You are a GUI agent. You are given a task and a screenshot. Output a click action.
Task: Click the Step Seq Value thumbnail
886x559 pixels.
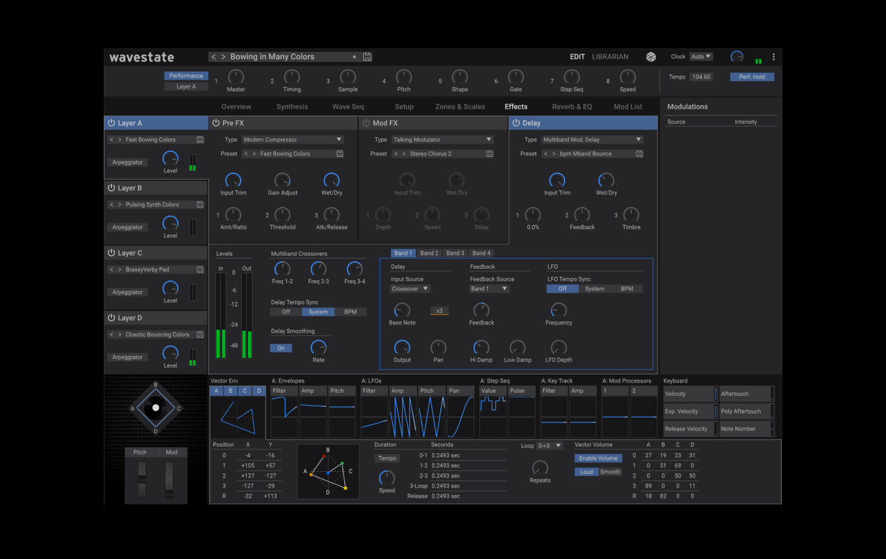point(493,412)
